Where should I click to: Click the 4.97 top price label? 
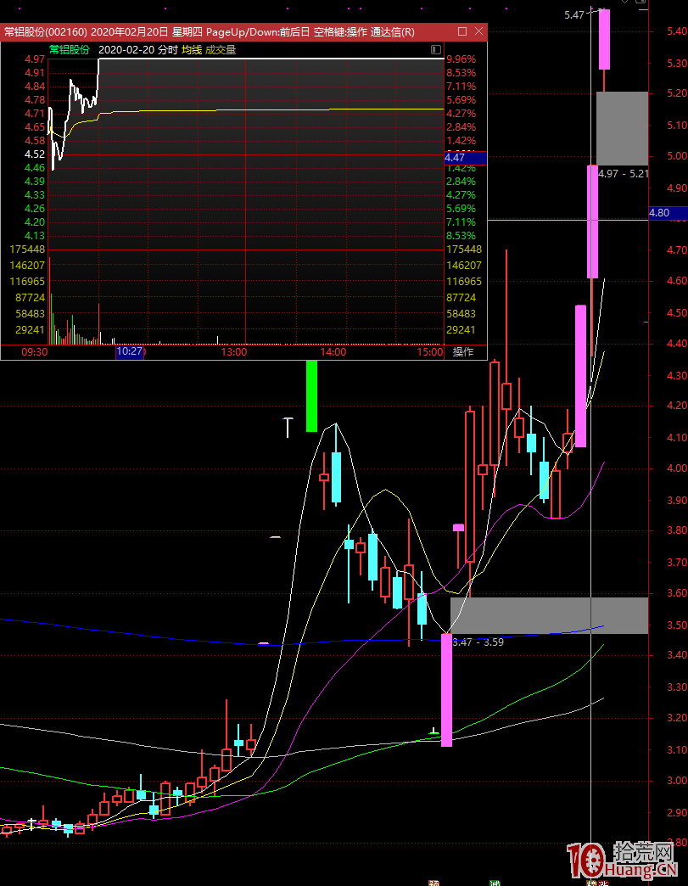pos(35,59)
